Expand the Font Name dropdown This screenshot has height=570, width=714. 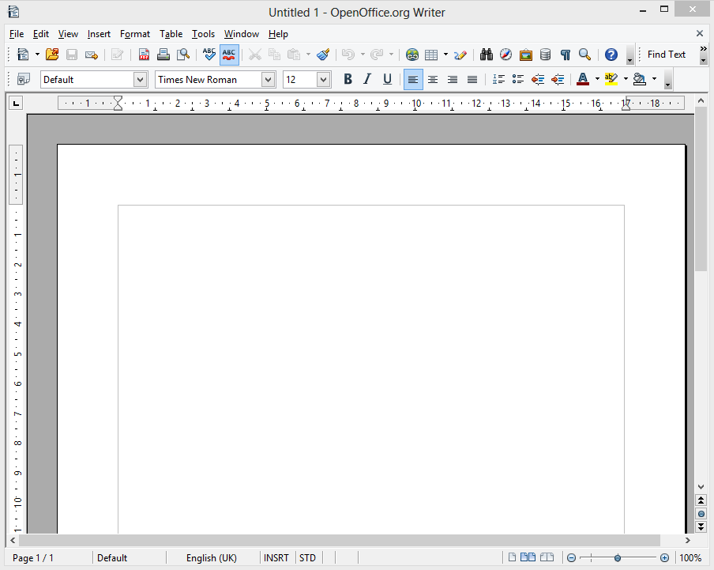(x=268, y=79)
